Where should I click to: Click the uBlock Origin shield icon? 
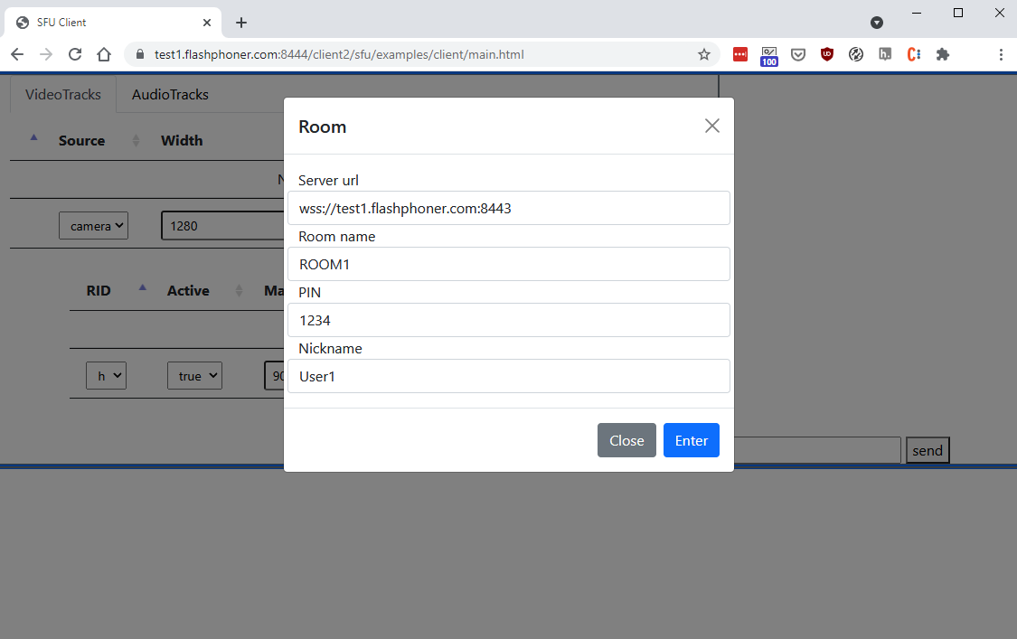pyautogui.click(x=827, y=54)
